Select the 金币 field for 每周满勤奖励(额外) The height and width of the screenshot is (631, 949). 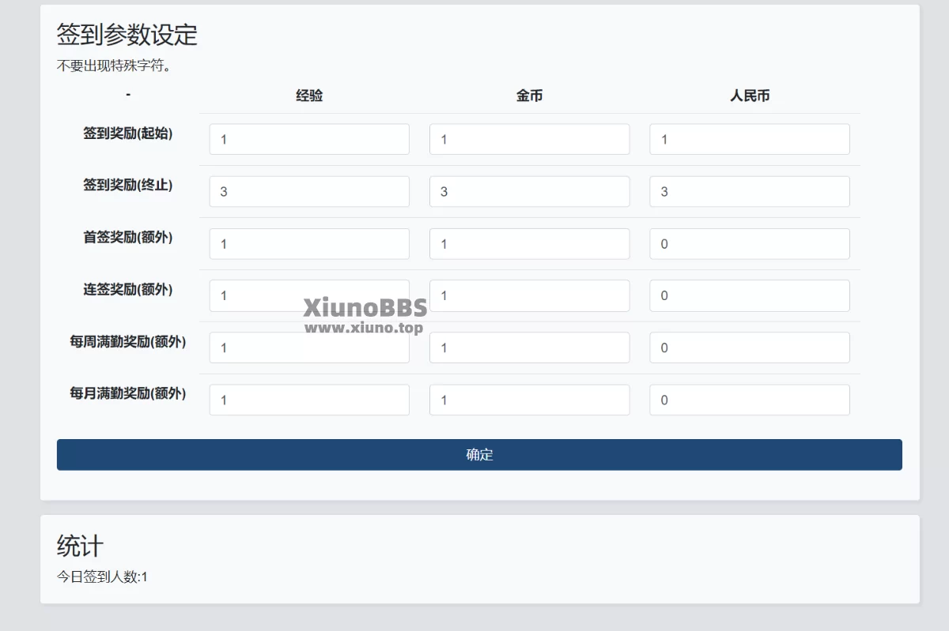coord(528,347)
